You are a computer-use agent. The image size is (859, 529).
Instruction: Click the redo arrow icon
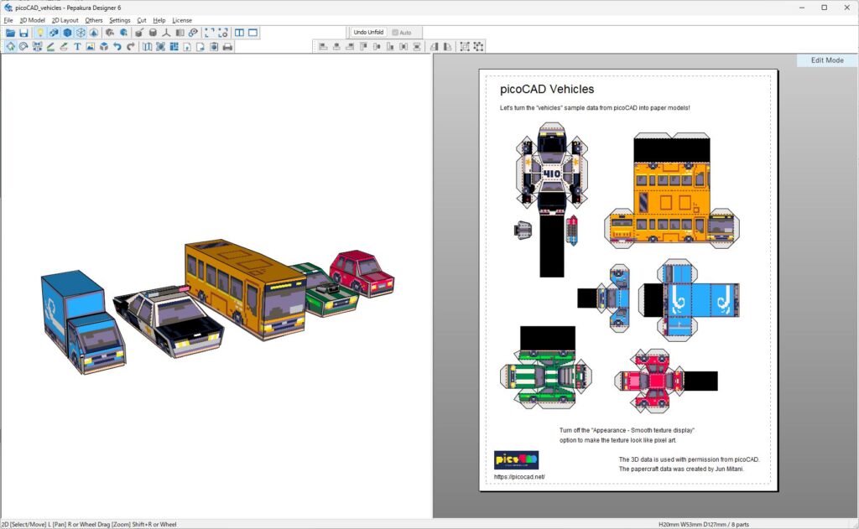(130, 47)
